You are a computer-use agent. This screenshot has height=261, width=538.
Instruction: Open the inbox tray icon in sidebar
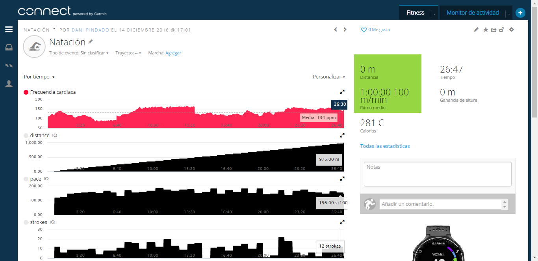pyautogui.click(x=9, y=47)
